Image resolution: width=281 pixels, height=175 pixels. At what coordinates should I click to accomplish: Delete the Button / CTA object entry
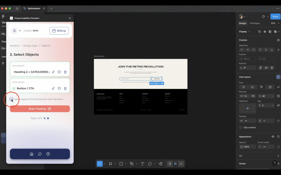65,88
